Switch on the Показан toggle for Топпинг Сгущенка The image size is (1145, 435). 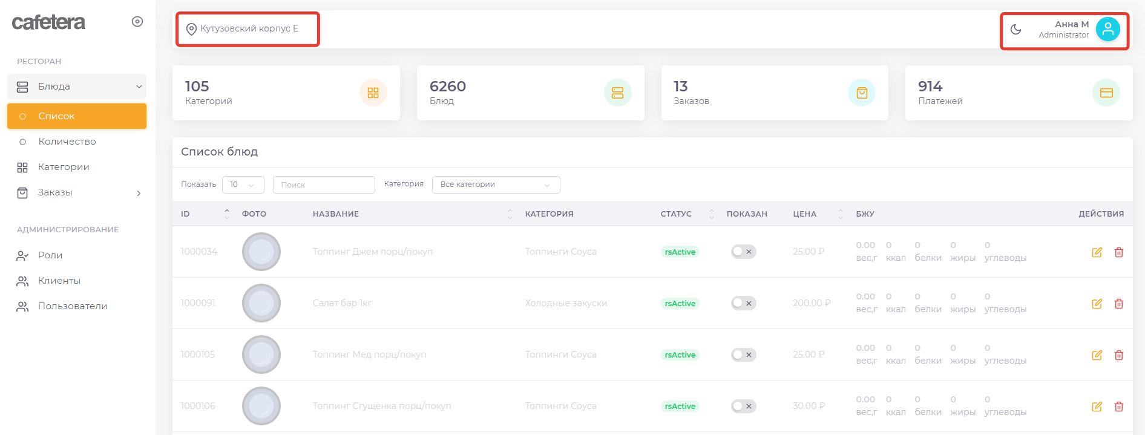coord(743,406)
